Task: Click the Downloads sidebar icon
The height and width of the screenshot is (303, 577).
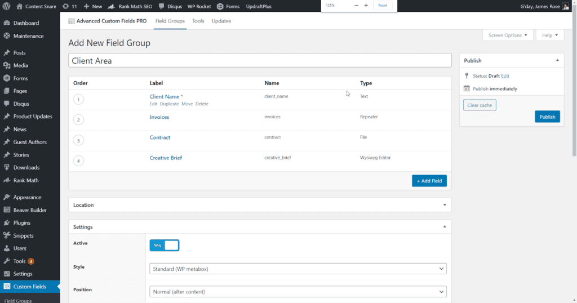Action: point(7,167)
